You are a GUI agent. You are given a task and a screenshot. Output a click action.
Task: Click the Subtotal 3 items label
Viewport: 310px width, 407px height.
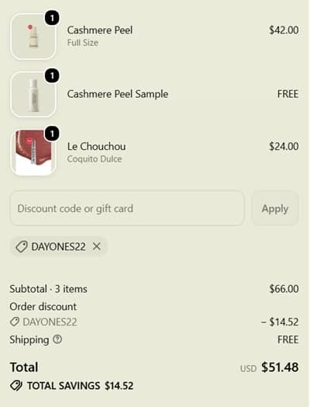(x=48, y=289)
